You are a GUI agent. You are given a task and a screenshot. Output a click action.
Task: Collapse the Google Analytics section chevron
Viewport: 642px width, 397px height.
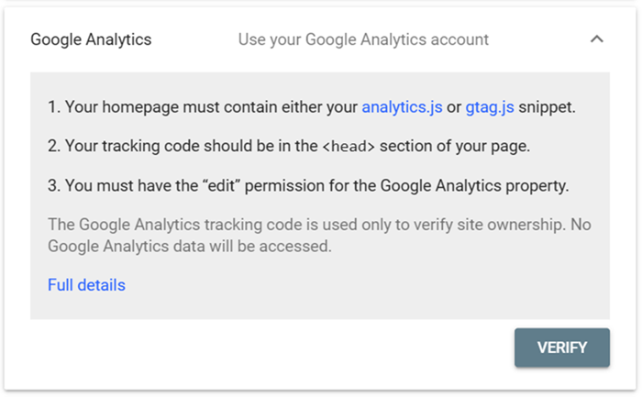point(597,39)
